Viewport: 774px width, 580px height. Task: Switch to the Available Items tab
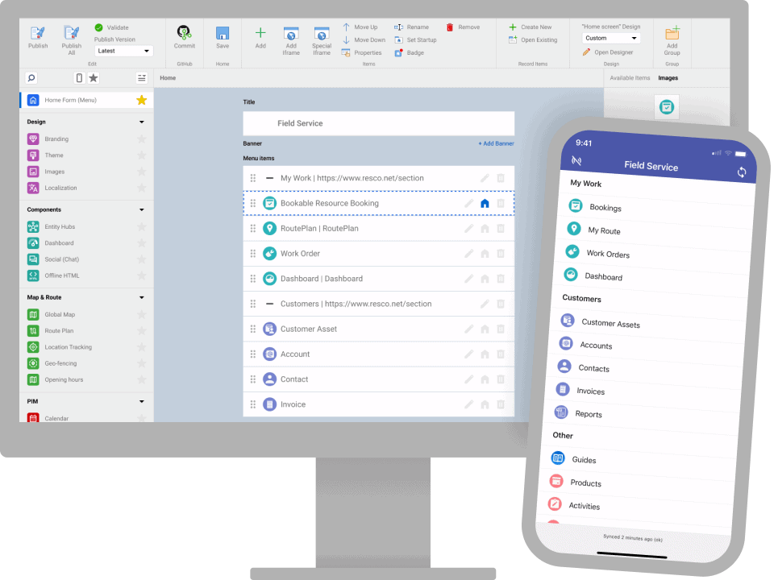(630, 78)
